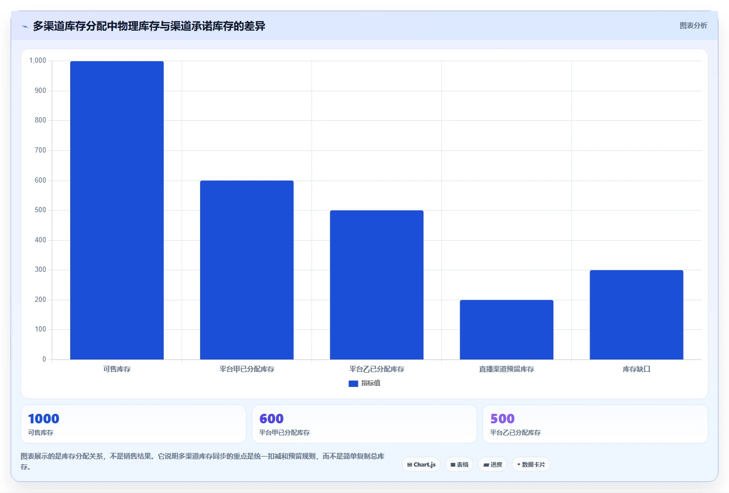729x493 pixels.
Task: Select the 表格 tag
Action: (x=459, y=464)
